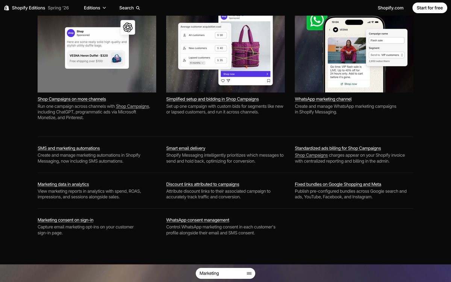Open WhatsApp consent management link
451x282 pixels.
click(198, 220)
